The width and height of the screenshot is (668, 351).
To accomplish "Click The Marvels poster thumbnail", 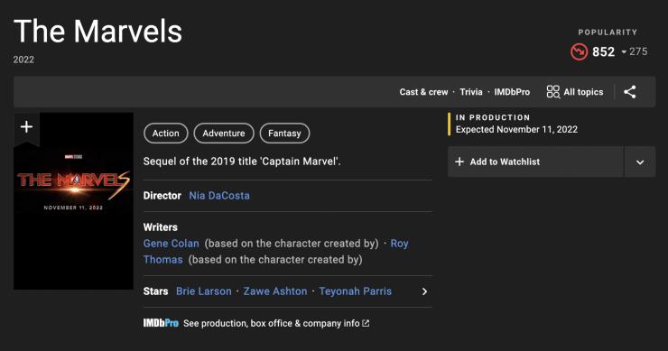I will 73,201.
